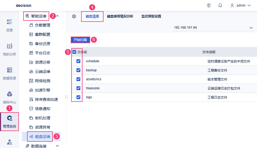Toggle the select-all 文件名 header checkbox
257x148 pixels.
point(74,52)
